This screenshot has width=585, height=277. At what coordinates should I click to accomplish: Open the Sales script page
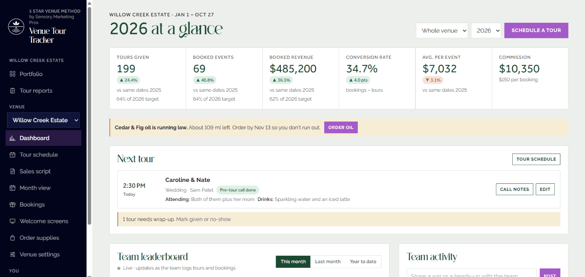(x=43, y=171)
